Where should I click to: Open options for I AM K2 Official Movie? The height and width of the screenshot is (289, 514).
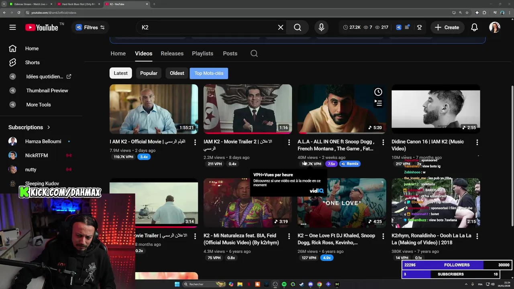click(195, 142)
